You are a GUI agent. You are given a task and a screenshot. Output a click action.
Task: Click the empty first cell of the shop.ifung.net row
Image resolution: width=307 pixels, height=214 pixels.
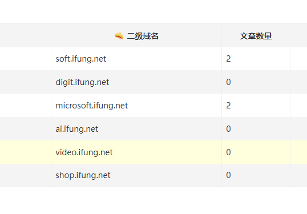point(26,175)
